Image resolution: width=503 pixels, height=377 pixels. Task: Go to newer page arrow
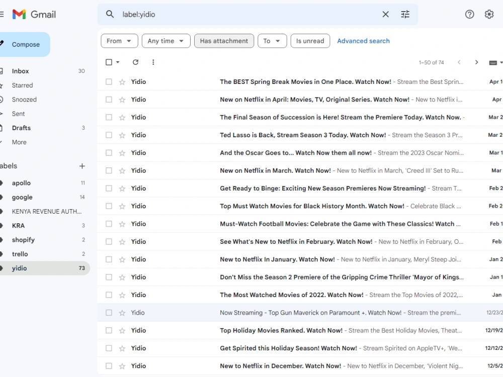point(459,62)
